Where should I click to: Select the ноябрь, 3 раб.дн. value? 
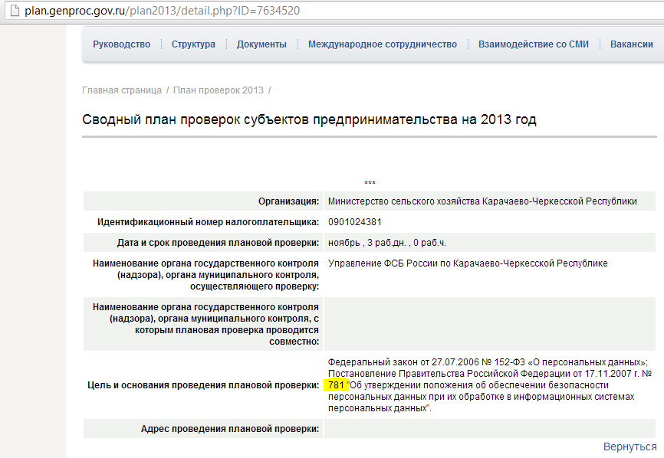[387, 243]
